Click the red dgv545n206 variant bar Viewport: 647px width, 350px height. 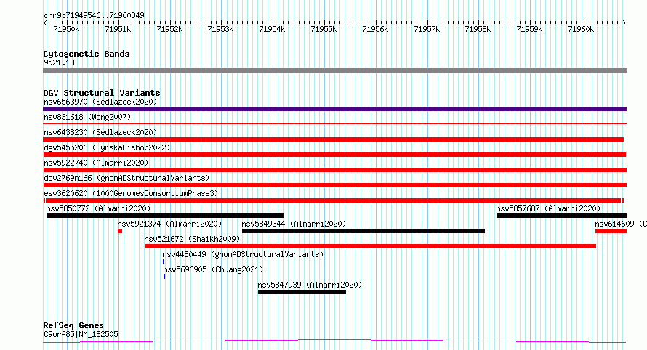[x=334, y=155]
